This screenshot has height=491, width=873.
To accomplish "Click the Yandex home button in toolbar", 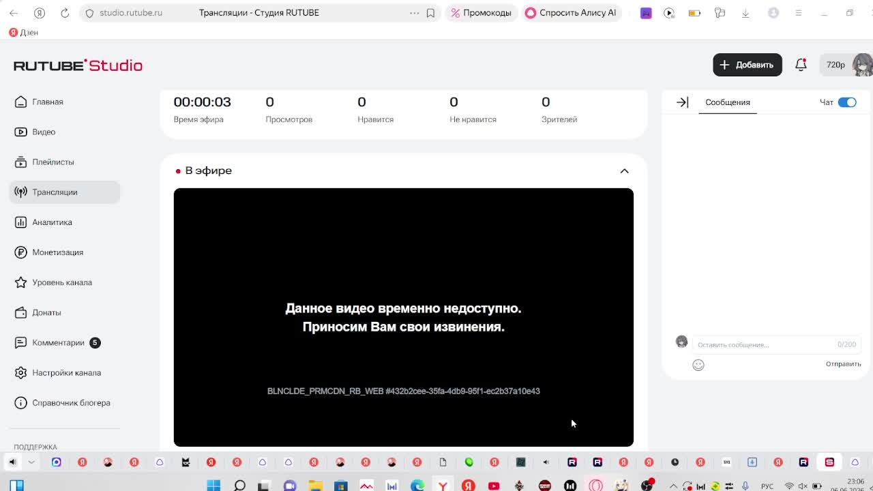I will tap(40, 13).
